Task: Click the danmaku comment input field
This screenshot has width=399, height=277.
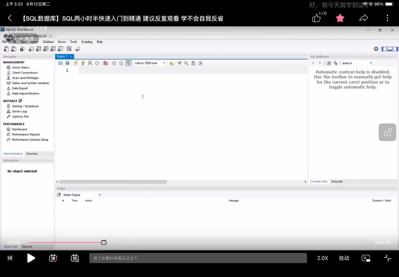Action: [x=198, y=258]
